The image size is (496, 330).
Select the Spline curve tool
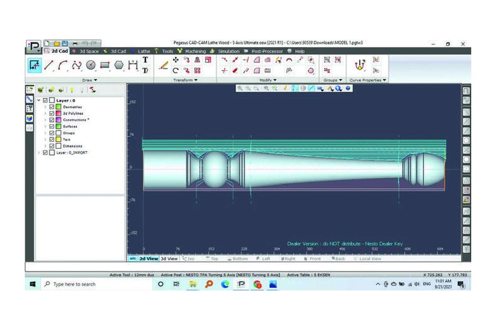coord(77,66)
